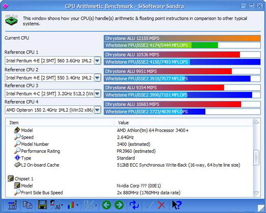Click the Current CPU label
The width and height of the screenshot is (266, 213).
point(17,38)
